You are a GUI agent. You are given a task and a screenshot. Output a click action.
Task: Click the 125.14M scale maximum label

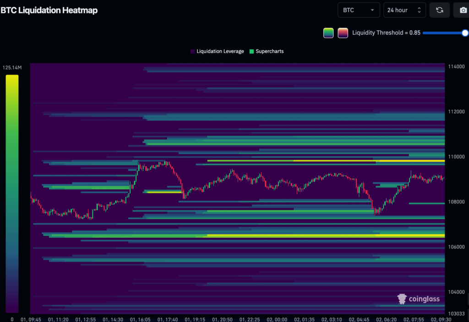pyautogui.click(x=12, y=68)
